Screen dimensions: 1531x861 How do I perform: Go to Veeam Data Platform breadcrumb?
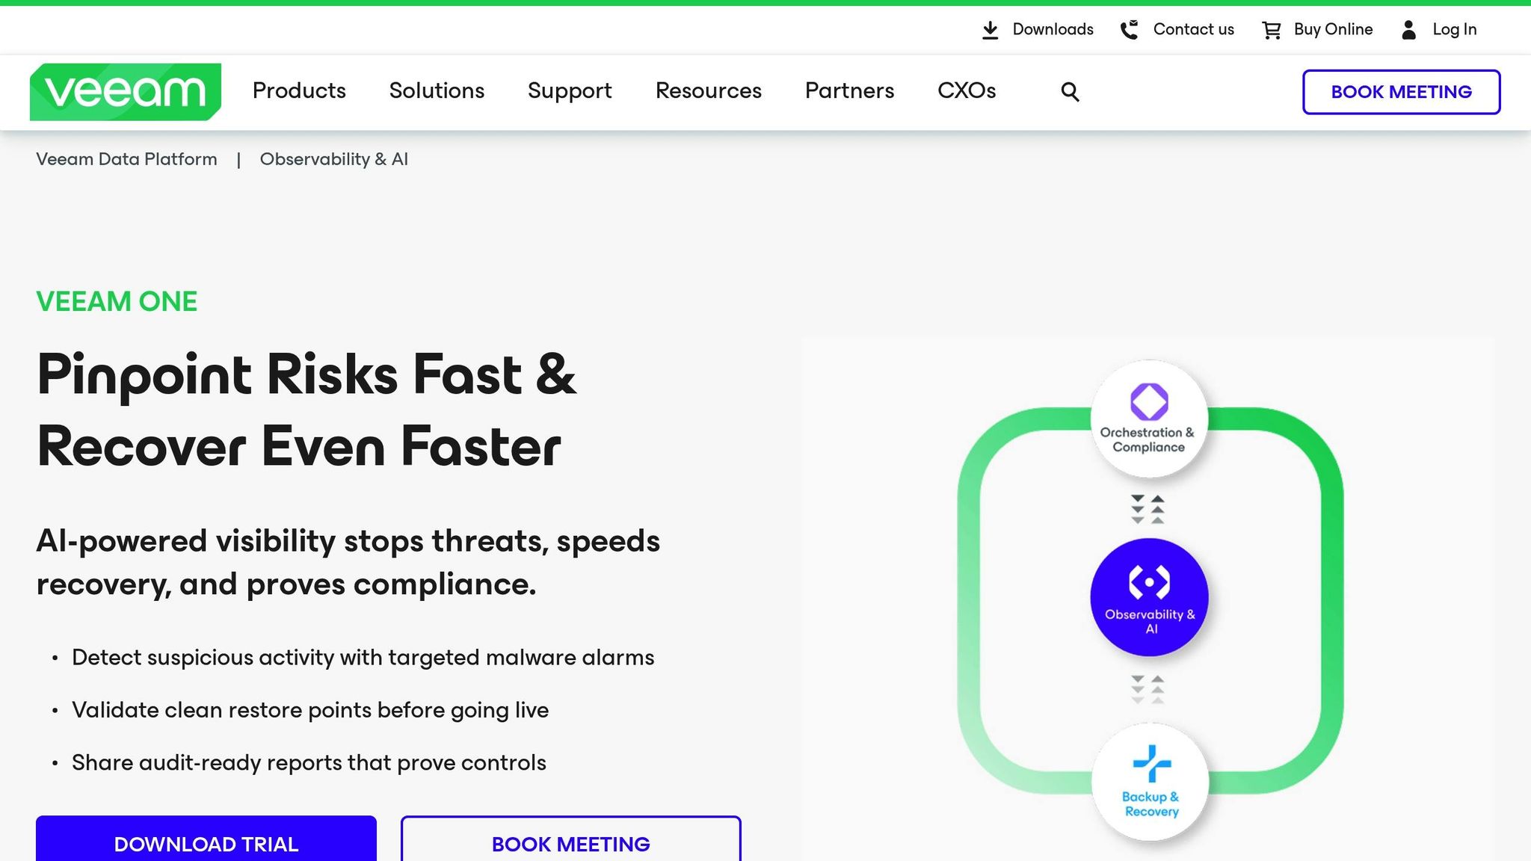(x=126, y=159)
